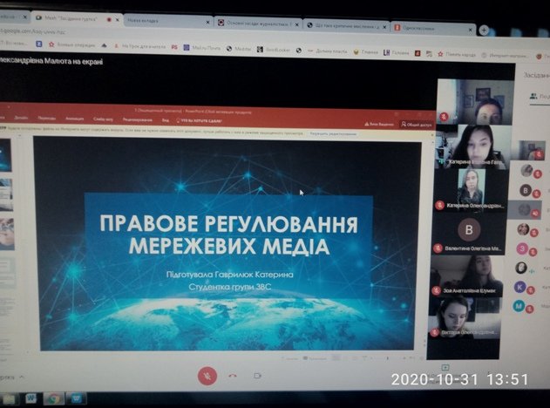This screenshot has height=408, width=550.
Task: Click the new tab plus button
Action: click(484, 31)
